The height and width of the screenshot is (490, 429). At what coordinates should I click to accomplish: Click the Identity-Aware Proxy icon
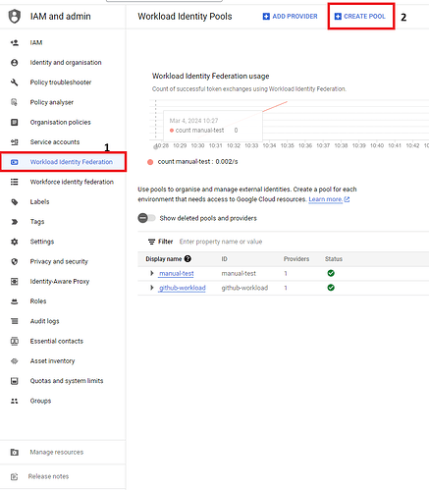coord(15,282)
